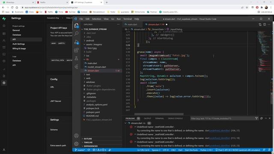274x154 pixels.
Task: Open Supabase settings gear in left rail
Action: point(4,83)
